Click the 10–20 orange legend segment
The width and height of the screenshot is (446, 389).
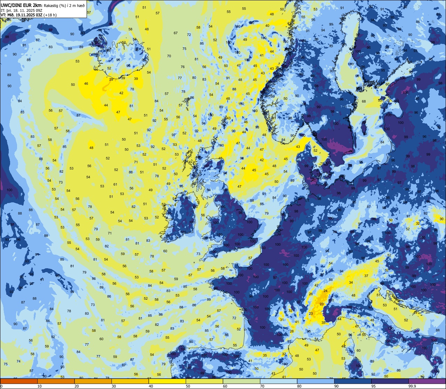pos(56,381)
